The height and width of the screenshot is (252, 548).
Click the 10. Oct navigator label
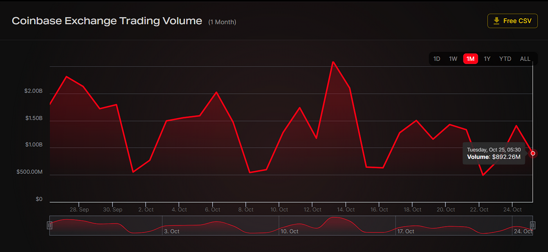[289, 231]
